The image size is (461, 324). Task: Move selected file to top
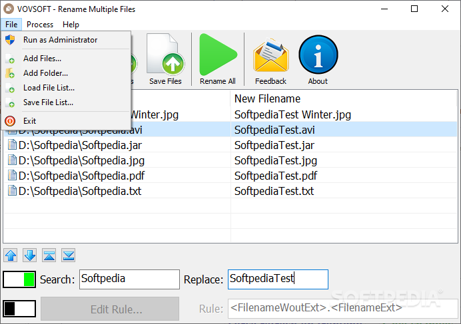49,255
